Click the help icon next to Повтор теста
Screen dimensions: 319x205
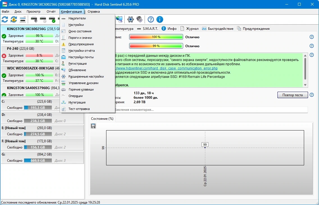click(311, 95)
